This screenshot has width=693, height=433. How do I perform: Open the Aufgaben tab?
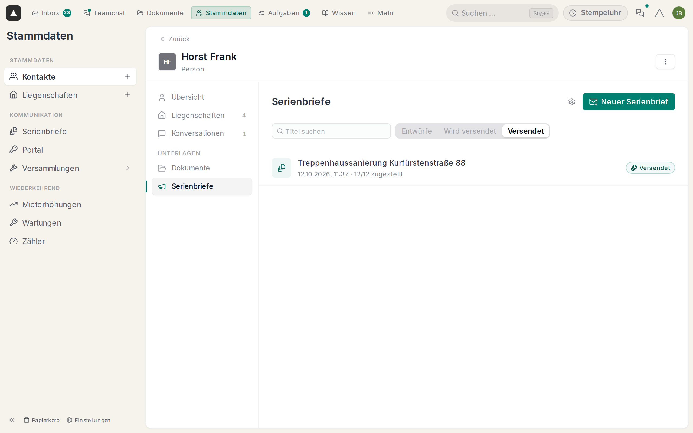[284, 13]
